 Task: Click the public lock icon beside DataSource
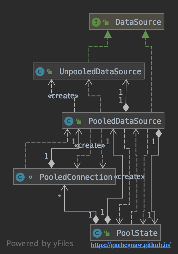point(106,22)
